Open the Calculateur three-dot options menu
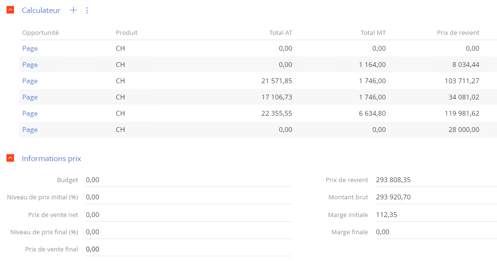The height and width of the screenshot is (261, 497). (x=87, y=11)
